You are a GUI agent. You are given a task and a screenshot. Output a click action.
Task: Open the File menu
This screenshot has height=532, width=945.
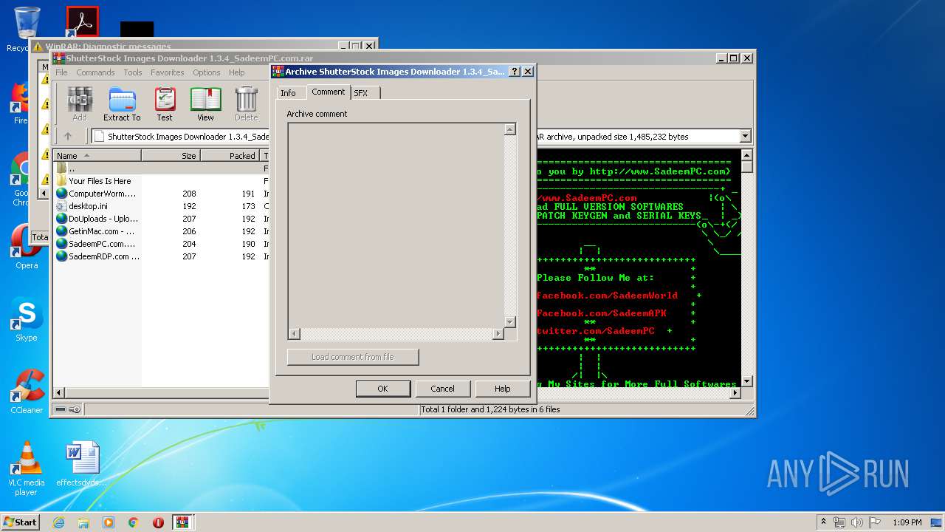61,72
